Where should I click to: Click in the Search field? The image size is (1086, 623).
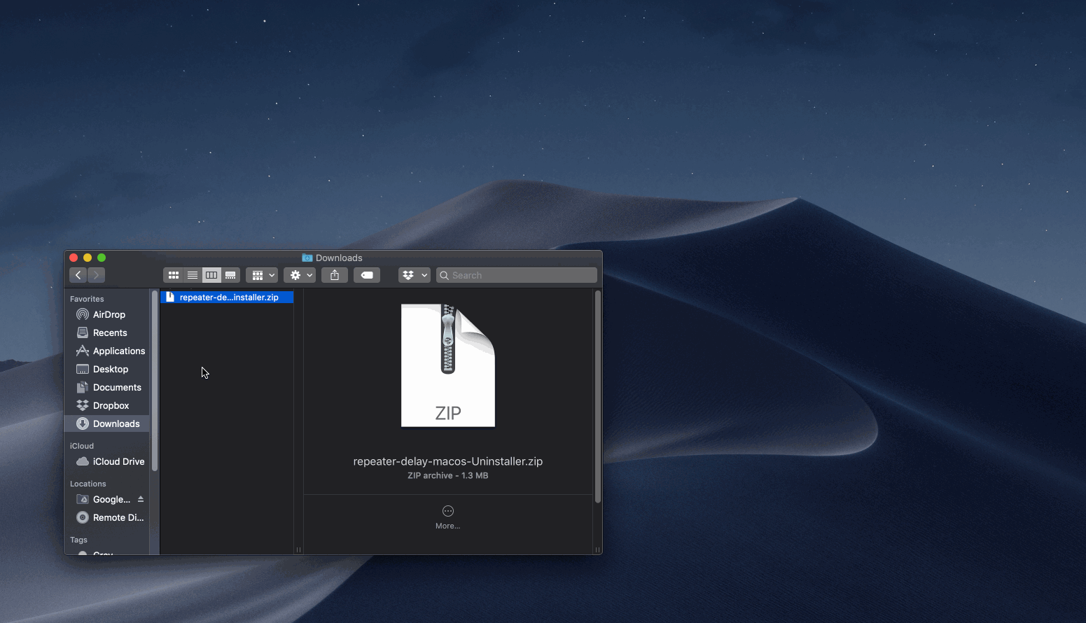click(517, 275)
